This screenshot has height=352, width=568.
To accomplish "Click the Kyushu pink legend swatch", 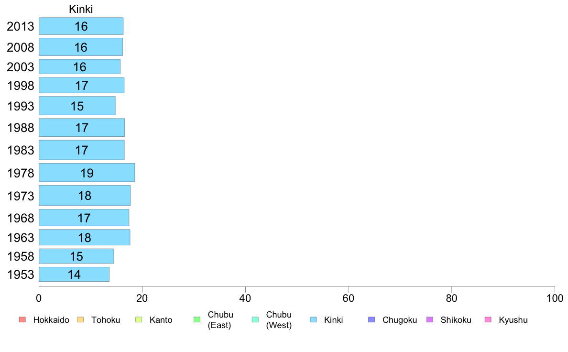I will click(488, 320).
